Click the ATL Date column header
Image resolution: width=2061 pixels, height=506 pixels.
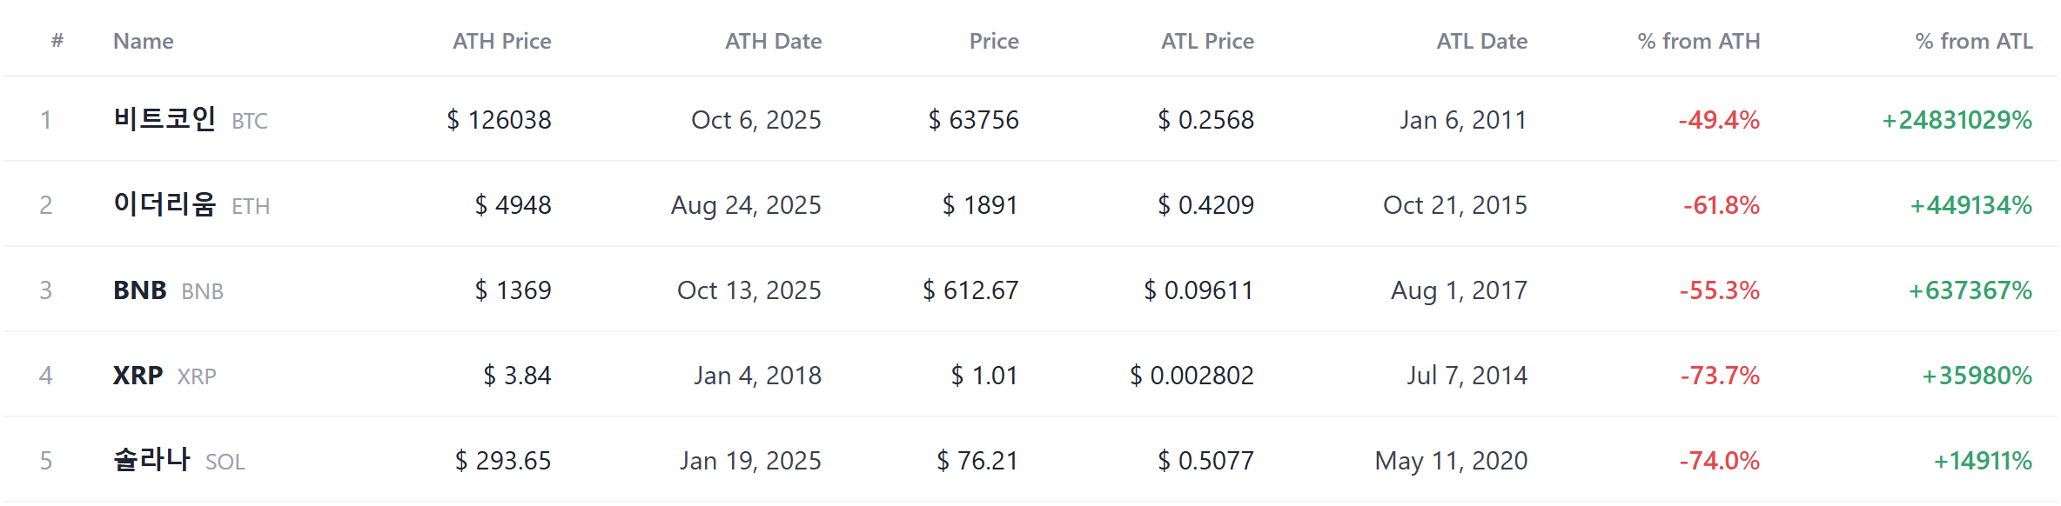[1481, 41]
